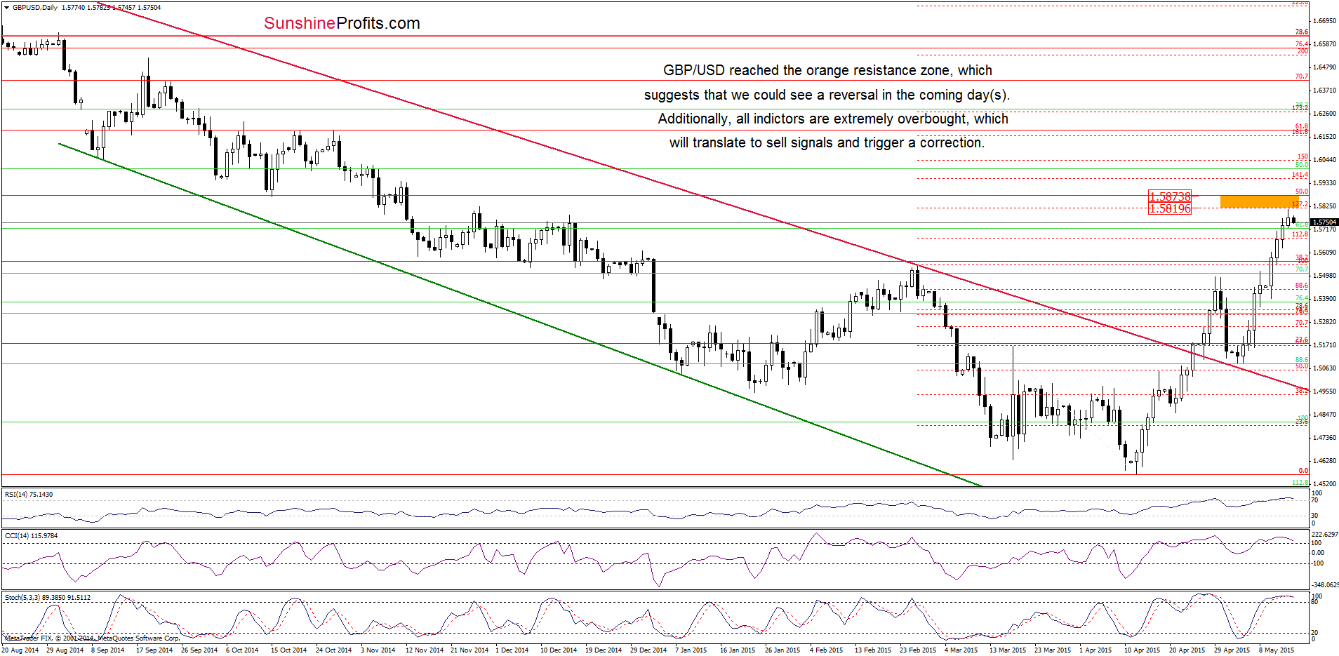
Task: Click the 8 May 2015 date label
Action: (1277, 650)
